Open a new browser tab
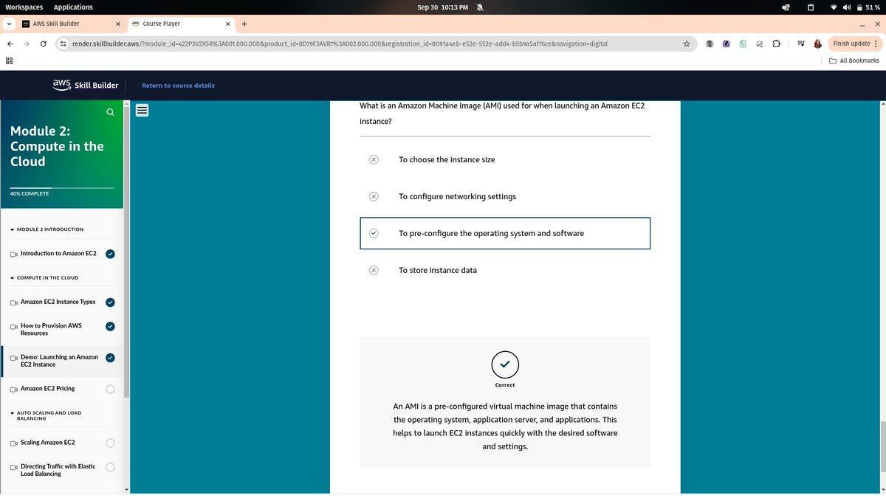 [x=244, y=24]
